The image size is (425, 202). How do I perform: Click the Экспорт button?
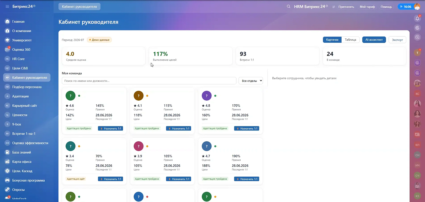397,40
